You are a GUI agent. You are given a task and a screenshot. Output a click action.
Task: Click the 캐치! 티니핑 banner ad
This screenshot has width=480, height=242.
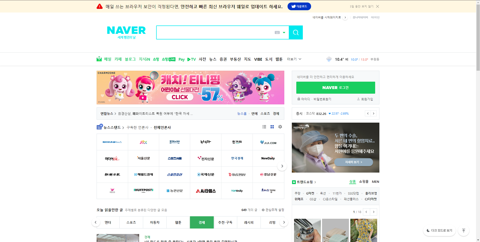(x=190, y=87)
